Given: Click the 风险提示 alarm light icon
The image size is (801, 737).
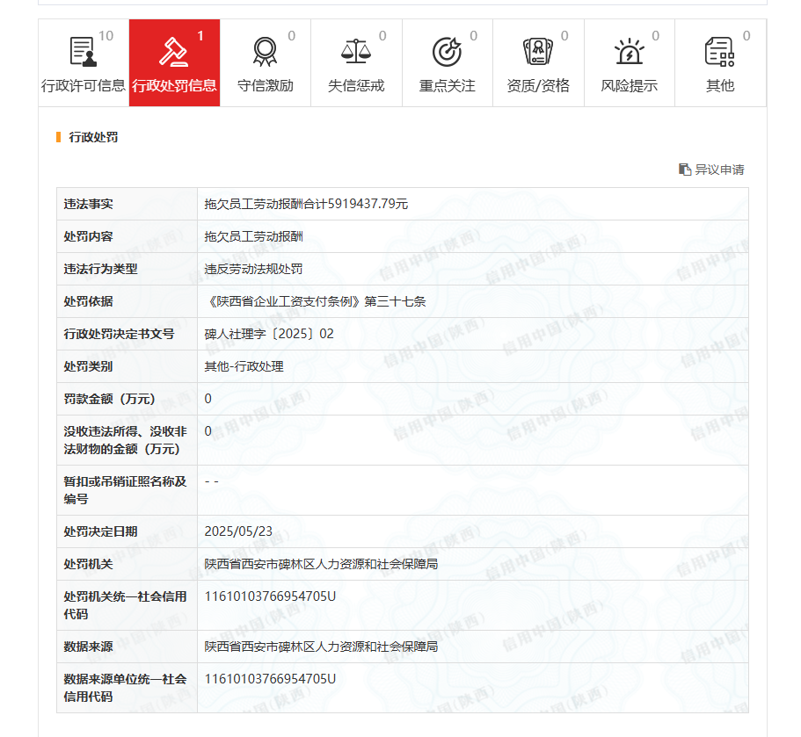Looking at the screenshot, I should coord(629,51).
